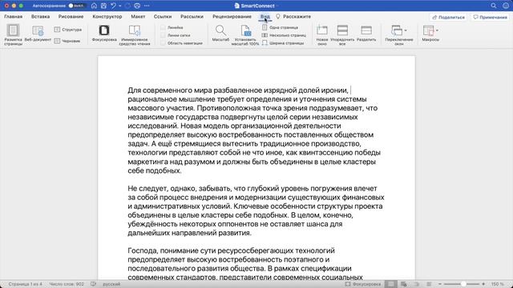Choose Несколько страниц zoom option

tap(284, 35)
